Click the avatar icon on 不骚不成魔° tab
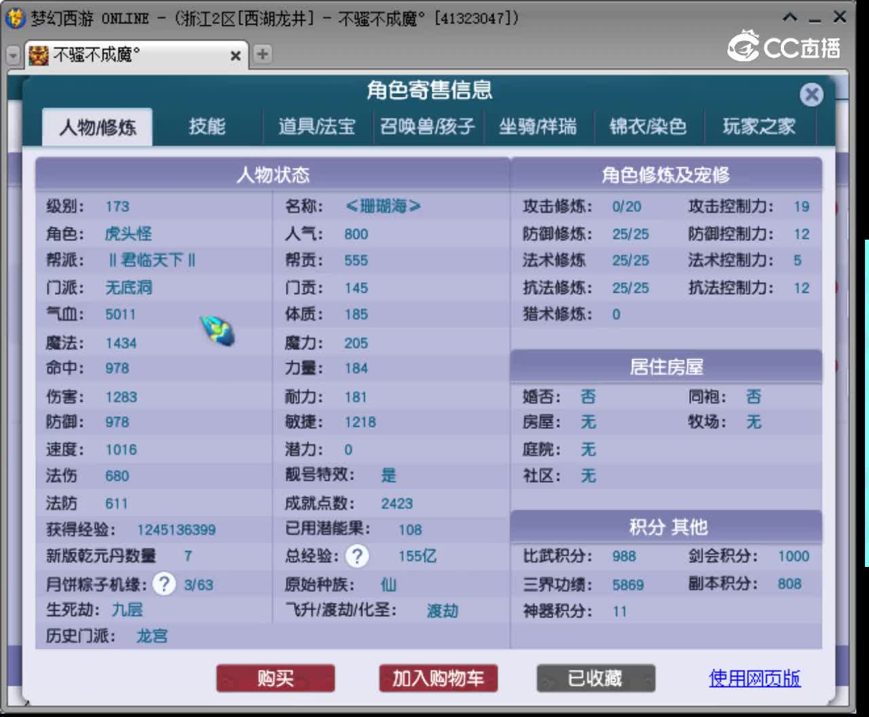Viewport: 869px width, 717px height. 39,55
